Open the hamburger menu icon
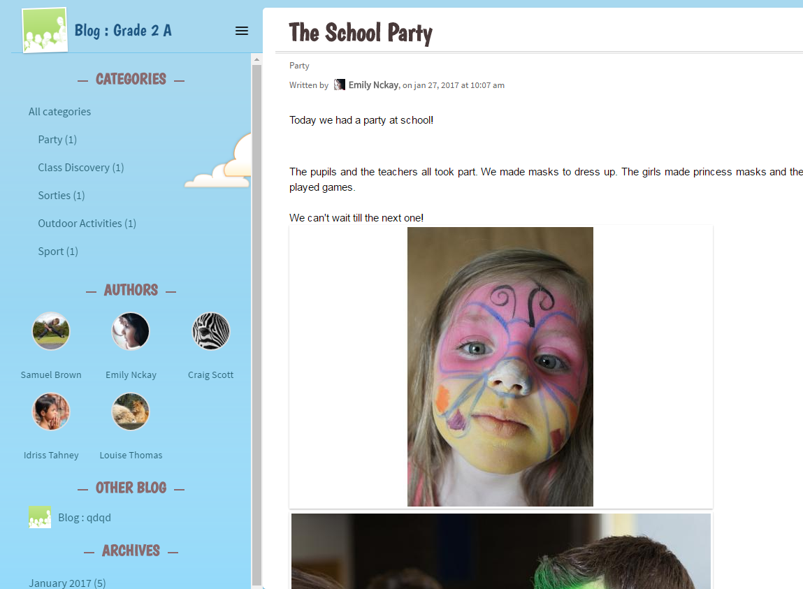 coord(242,31)
